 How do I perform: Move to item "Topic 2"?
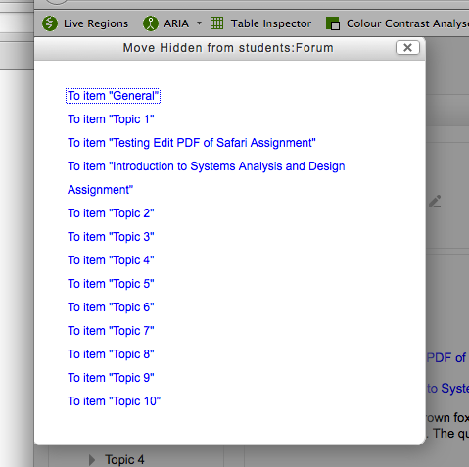click(x=111, y=213)
